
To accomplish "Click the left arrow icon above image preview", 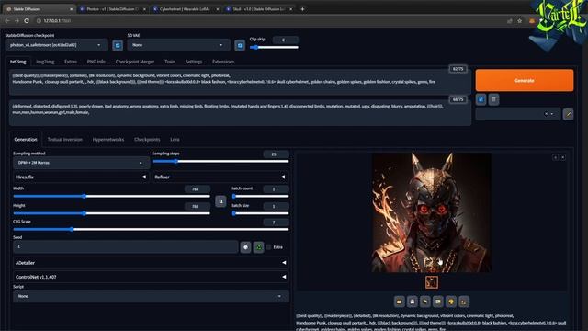I will 555,157.
